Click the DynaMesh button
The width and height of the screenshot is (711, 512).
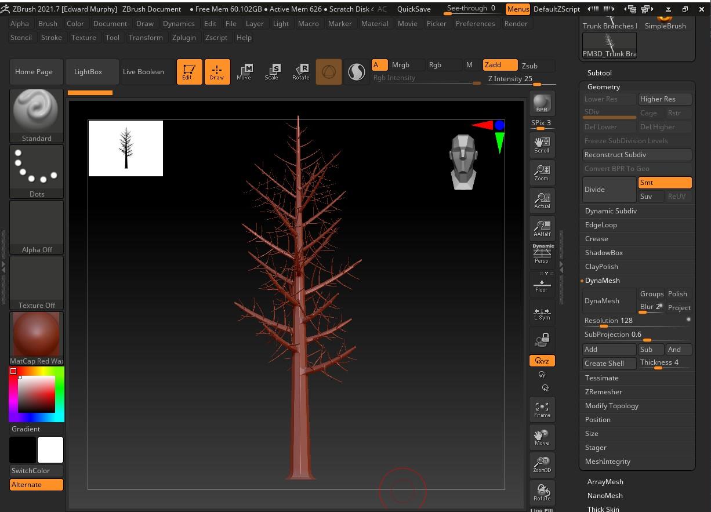tap(609, 301)
